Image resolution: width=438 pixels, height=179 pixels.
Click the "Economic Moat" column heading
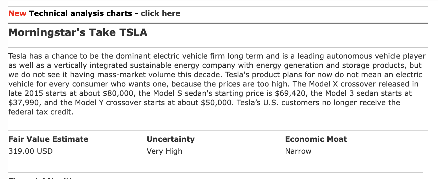(x=316, y=139)
